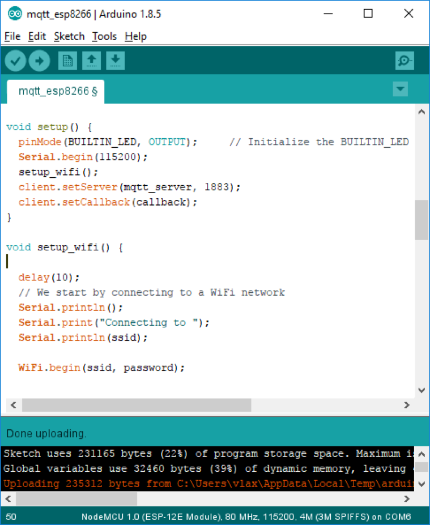430x525 pixels.
Task: Close the Arduino window
Action: click(408, 14)
